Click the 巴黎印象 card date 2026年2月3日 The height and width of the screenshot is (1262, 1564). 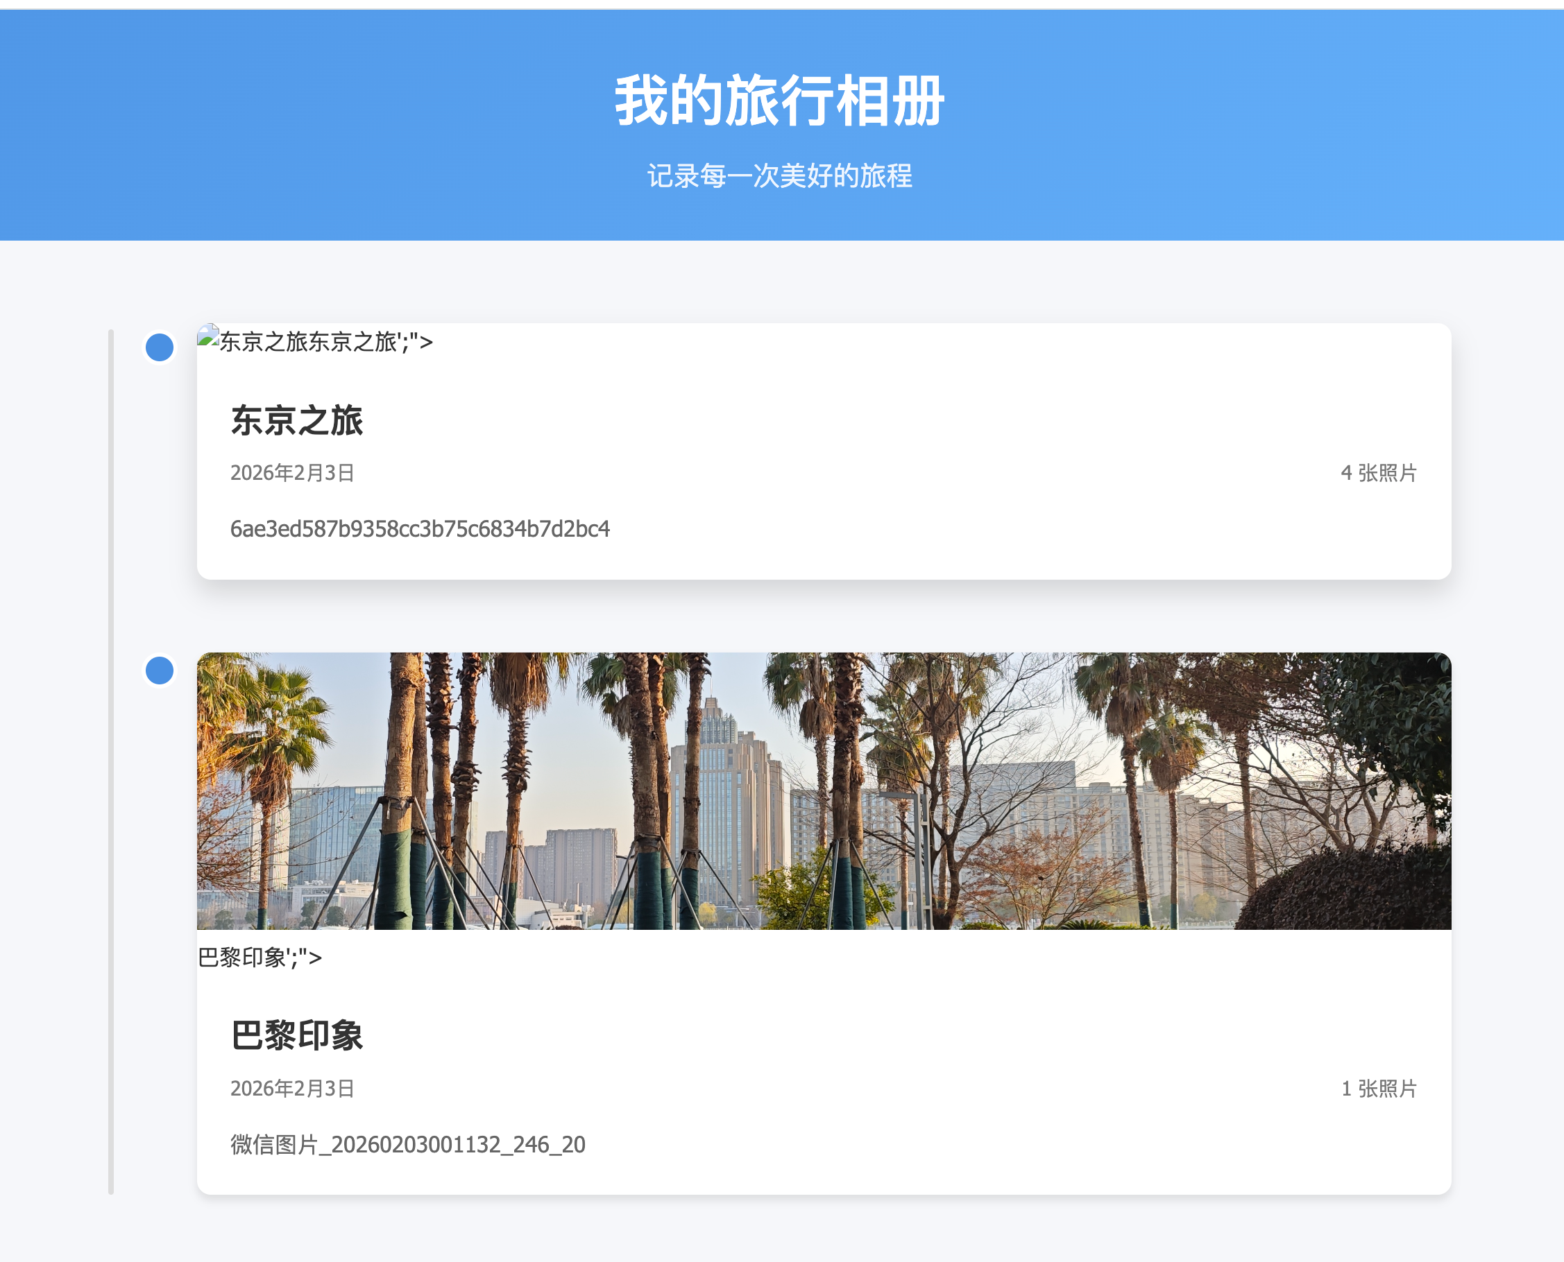point(292,1088)
